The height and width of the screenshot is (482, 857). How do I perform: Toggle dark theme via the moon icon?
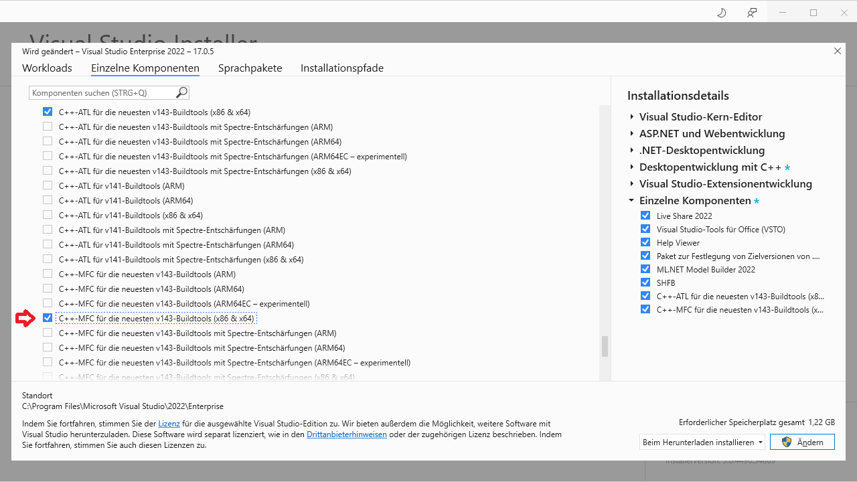click(x=721, y=11)
